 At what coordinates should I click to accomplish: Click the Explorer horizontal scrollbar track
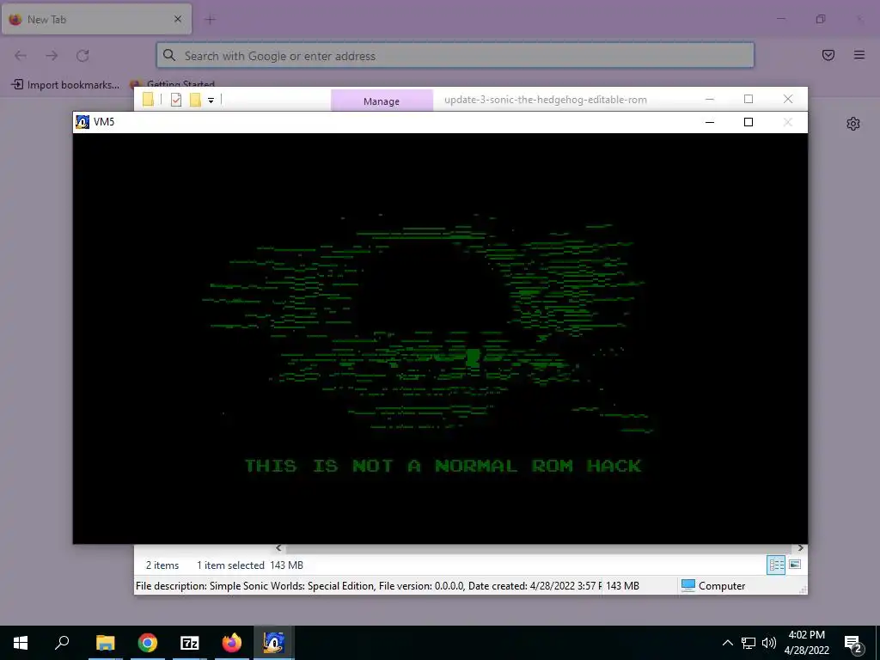click(539, 548)
